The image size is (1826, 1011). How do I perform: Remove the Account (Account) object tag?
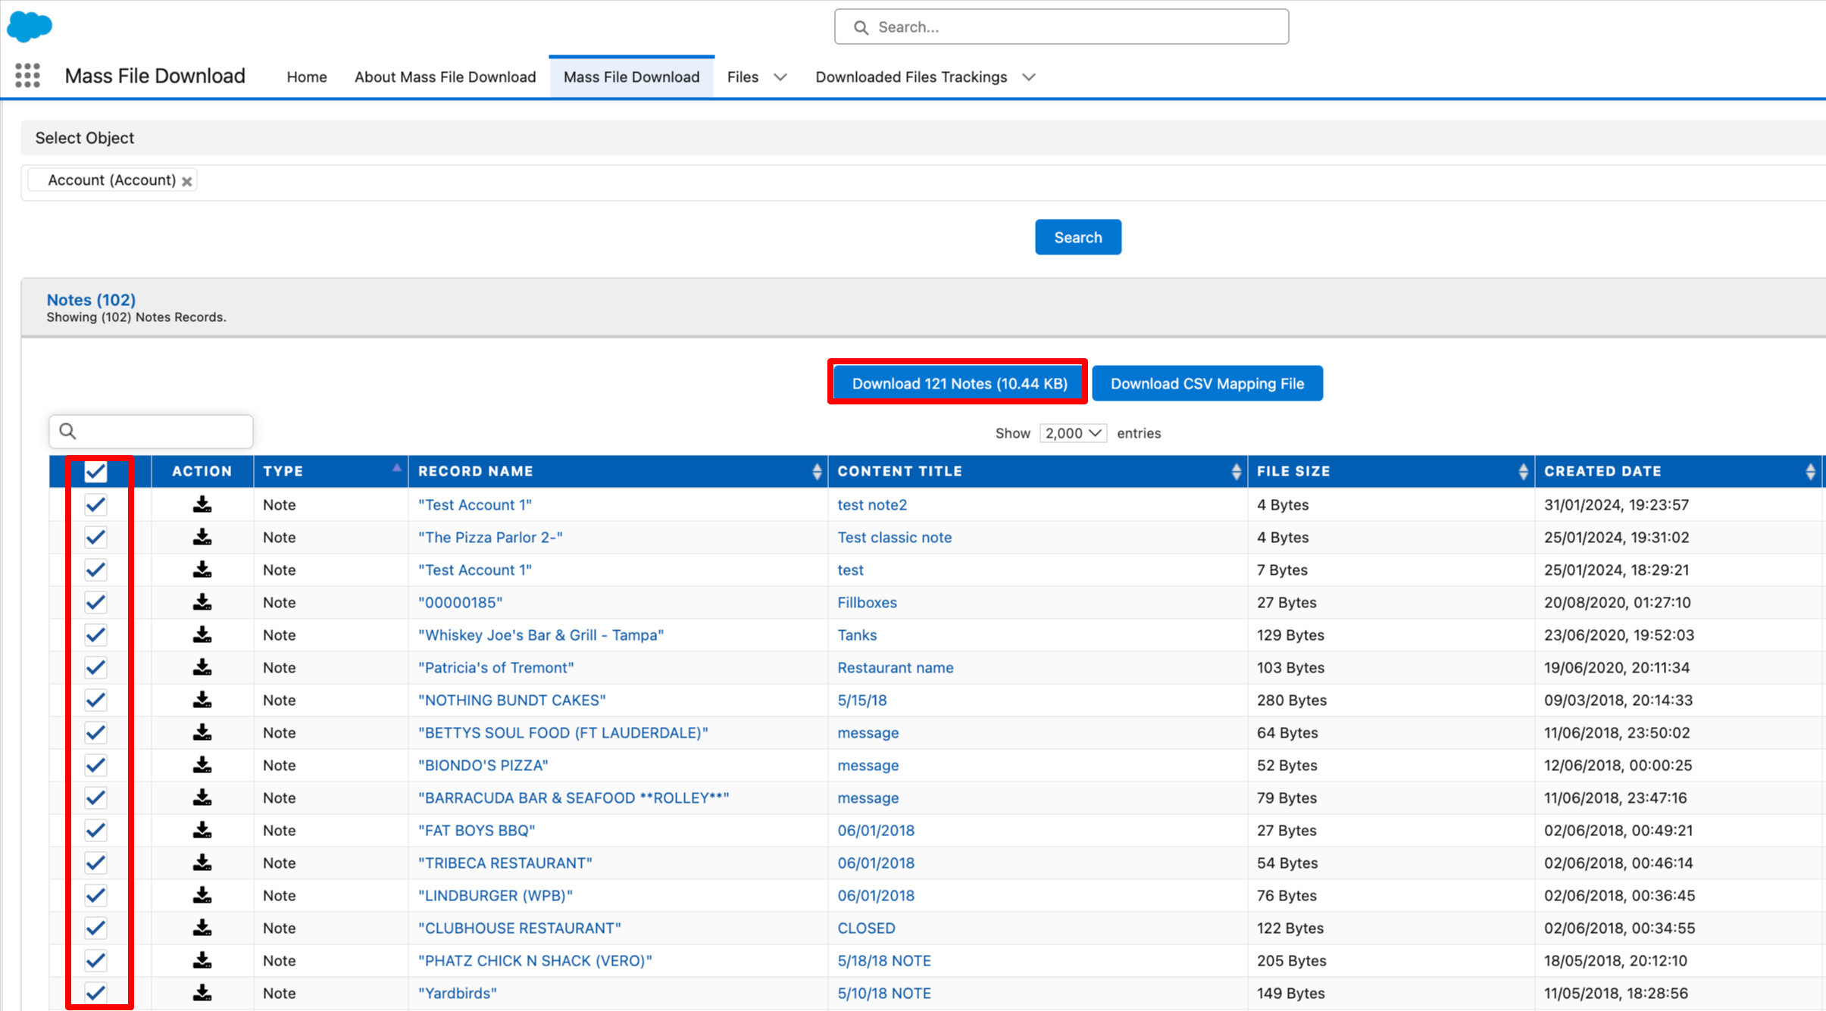tap(187, 181)
